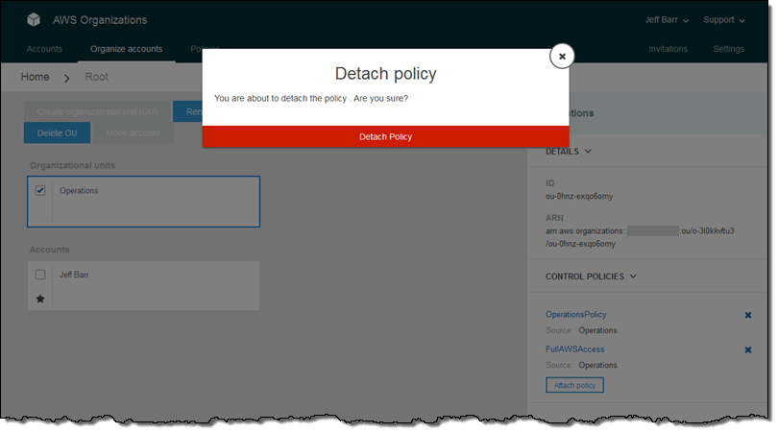
Task: Remove FullAWSAccess with its X icon
Action: coord(748,349)
